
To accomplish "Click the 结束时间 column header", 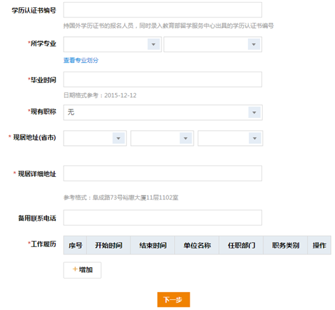I will (153, 245).
